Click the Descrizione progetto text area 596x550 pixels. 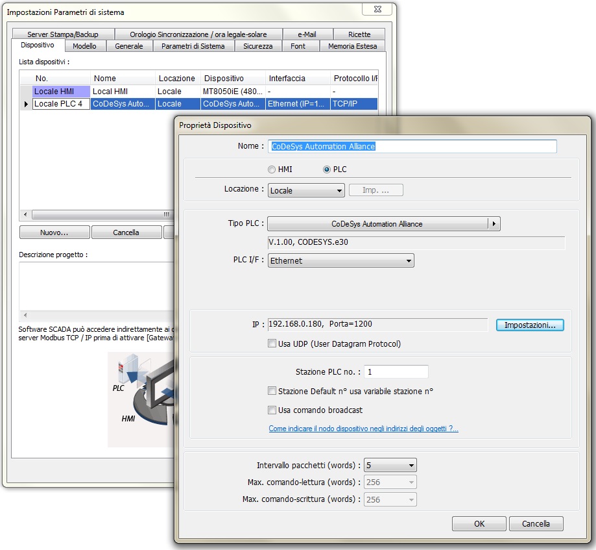97,286
